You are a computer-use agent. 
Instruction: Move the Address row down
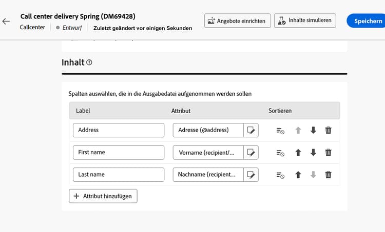(313, 130)
